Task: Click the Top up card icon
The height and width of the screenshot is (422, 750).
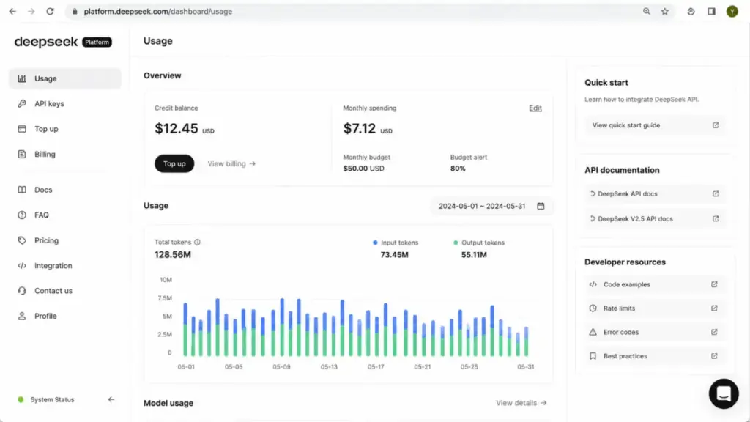Action: click(x=22, y=129)
